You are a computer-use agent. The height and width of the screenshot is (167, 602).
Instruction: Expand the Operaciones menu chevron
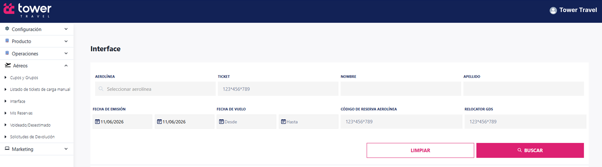click(66, 53)
